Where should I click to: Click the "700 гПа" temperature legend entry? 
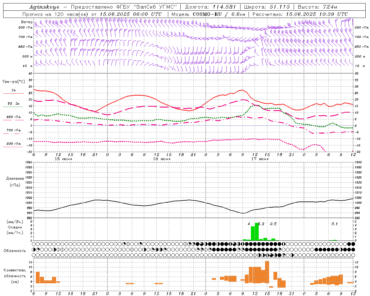point(14,130)
